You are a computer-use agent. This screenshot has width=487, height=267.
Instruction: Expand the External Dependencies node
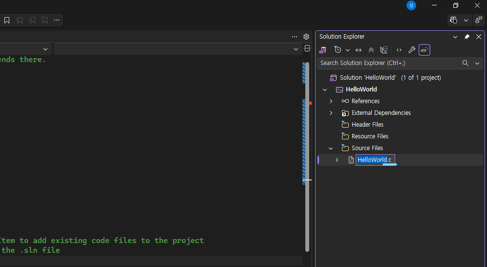331,113
